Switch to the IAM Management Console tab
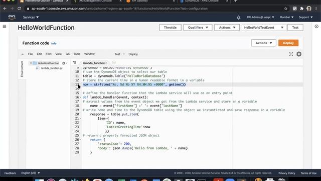The width and height of the screenshot is (321, 181). [x=95, y=1]
